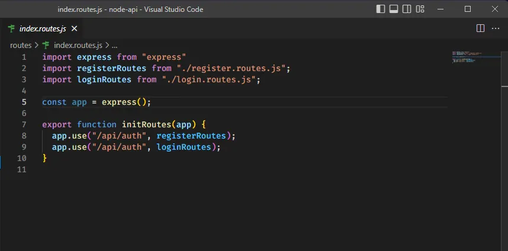508x251 pixels.
Task: Click line number 5 in gutter
Action: pyautogui.click(x=24, y=102)
